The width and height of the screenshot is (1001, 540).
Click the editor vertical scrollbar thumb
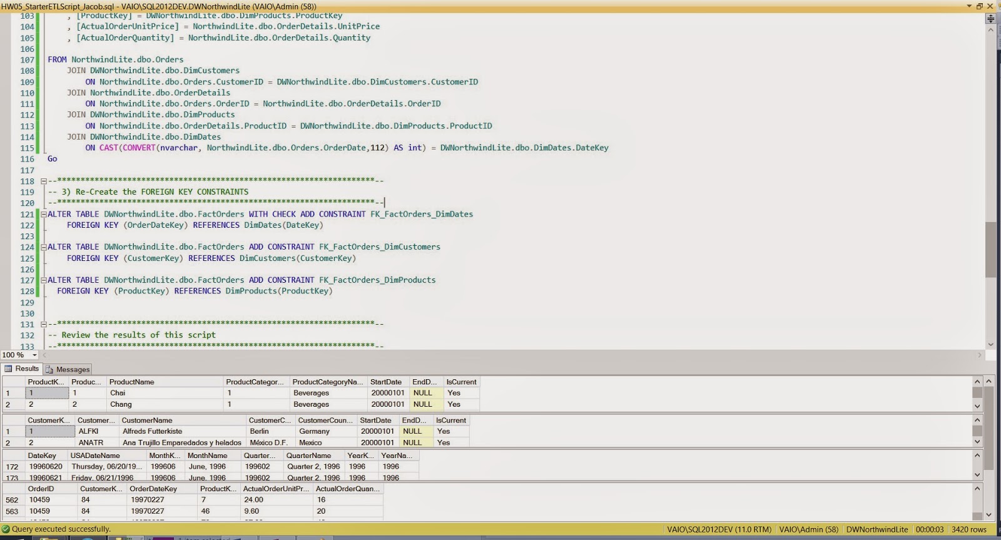coord(990,250)
